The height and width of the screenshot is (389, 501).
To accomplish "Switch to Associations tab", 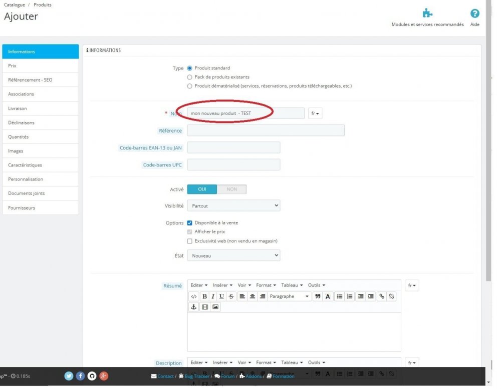I will [41, 95].
